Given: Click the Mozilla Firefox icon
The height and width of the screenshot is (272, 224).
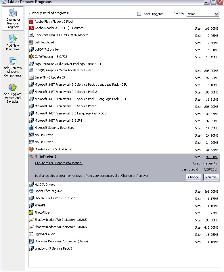Looking at the screenshot, I should tap(31, 149).
